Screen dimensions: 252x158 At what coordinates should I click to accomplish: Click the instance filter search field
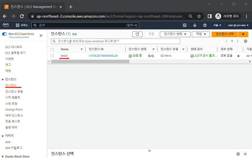(115, 41)
